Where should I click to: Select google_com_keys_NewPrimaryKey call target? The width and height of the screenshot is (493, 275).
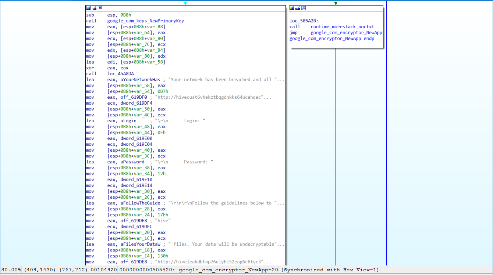146,21
